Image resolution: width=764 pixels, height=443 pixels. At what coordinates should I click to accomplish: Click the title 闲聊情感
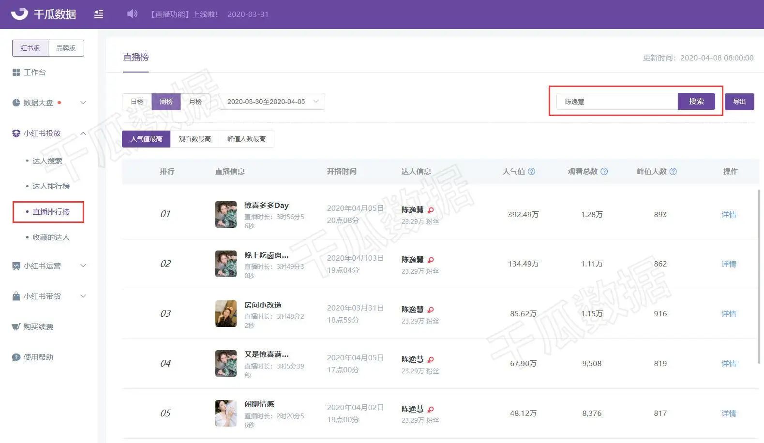pyautogui.click(x=259, y=404)
